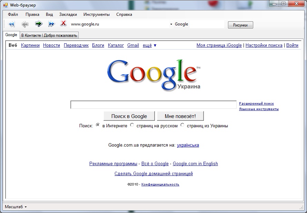The width and height of the screenshot is (307, 213).
Task: Select the в Интернете radio button
Action: click(x=98, y=125)
